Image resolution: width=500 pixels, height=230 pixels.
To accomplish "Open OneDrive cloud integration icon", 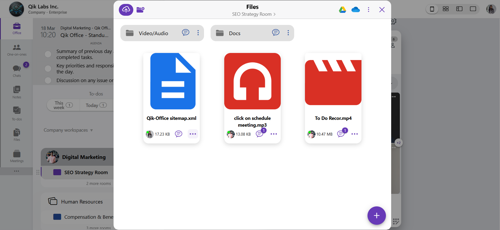I will click(x=355, y=10).
